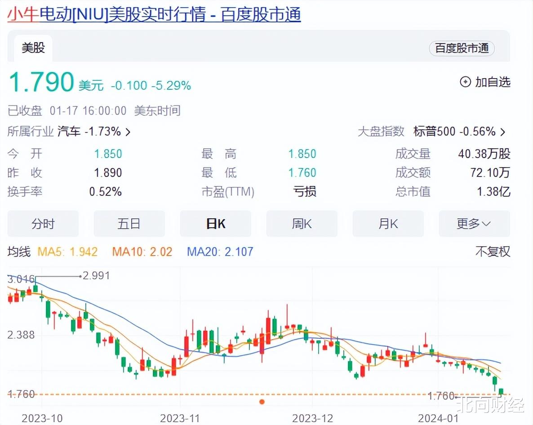This screenshot has height=425, width=533.
Task: Click the 成交额 value 72.10万
Action: click(x=490, y=173)
